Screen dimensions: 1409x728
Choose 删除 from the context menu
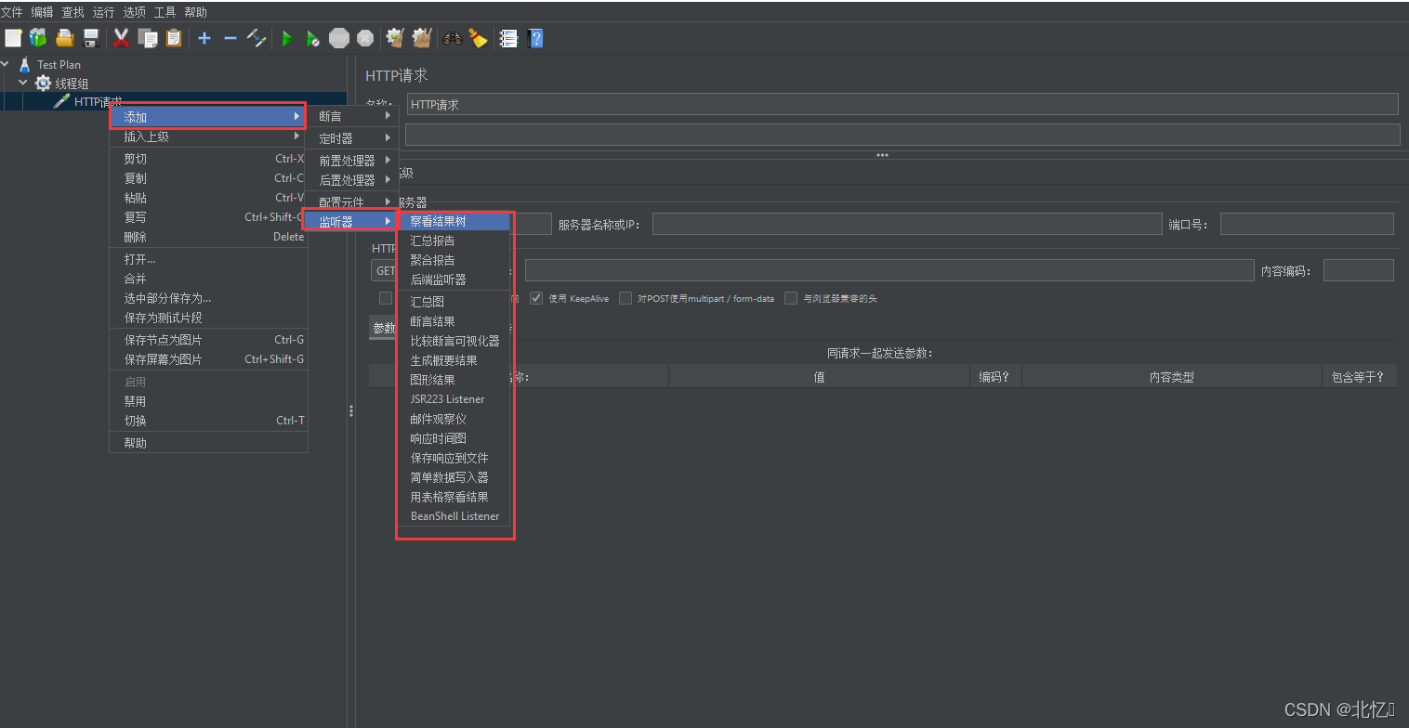tap(207, 237)
